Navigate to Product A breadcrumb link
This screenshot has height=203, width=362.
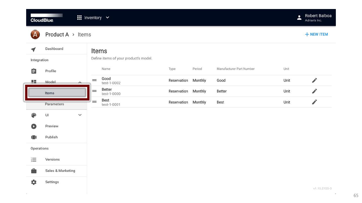(57, 35)
